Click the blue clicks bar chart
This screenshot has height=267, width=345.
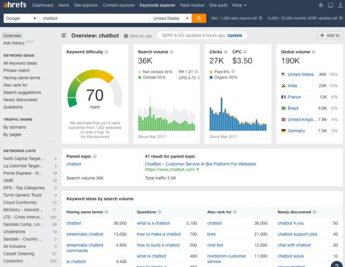point(238,113)
